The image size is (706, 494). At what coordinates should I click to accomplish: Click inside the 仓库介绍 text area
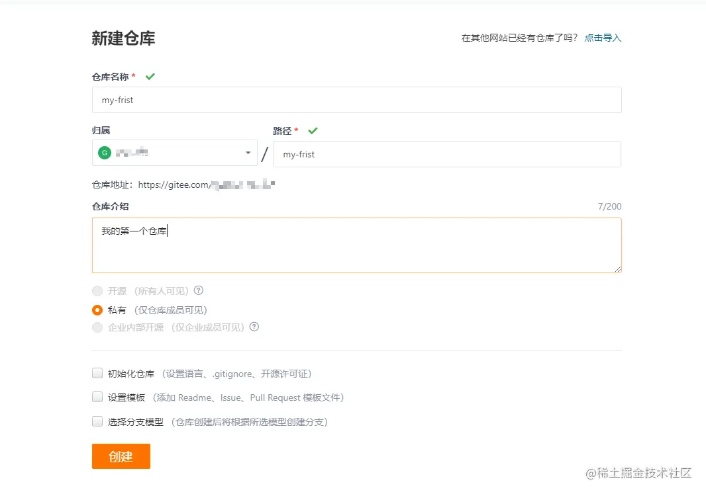[x=356, y=245]
